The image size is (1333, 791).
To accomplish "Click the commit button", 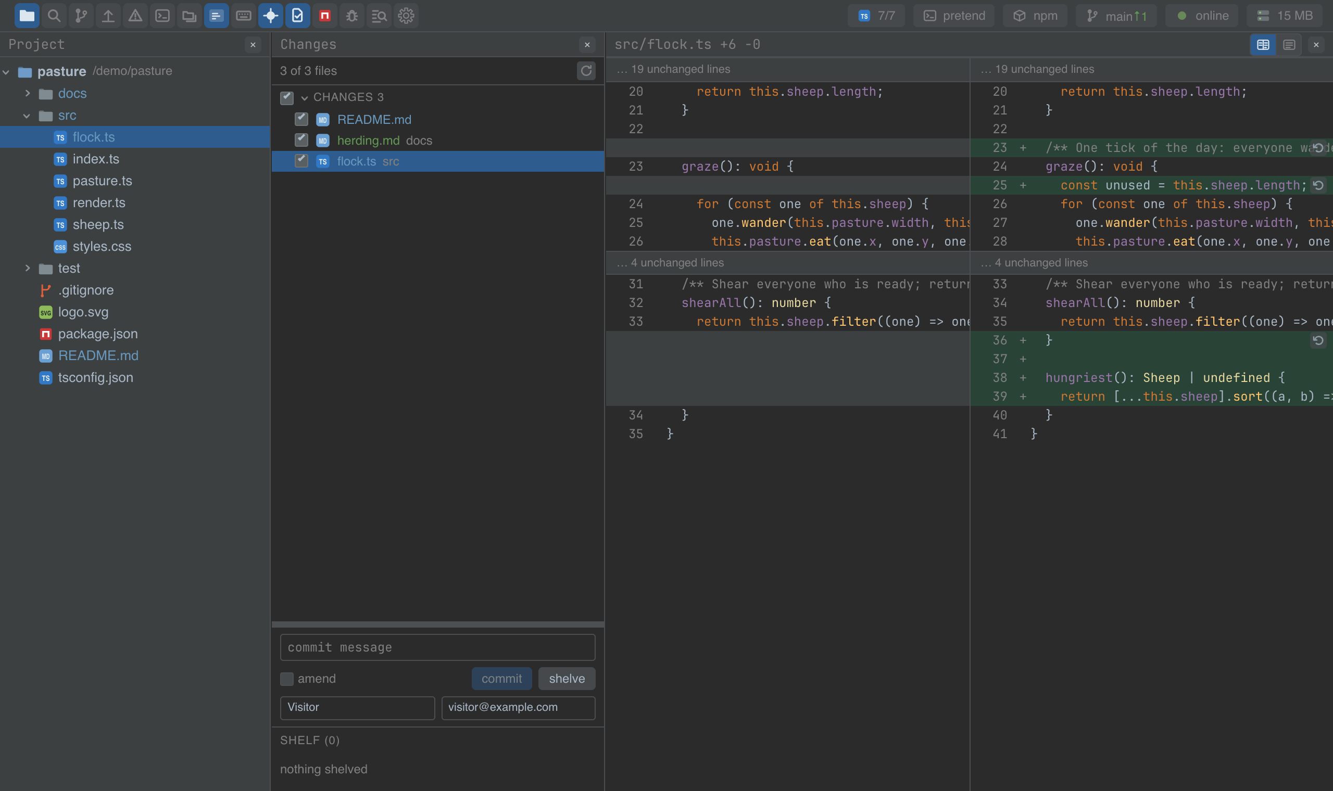I will click(x=502, y=679).
